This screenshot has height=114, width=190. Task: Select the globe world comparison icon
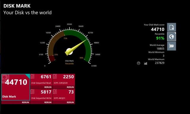click(x=172, y=37)
